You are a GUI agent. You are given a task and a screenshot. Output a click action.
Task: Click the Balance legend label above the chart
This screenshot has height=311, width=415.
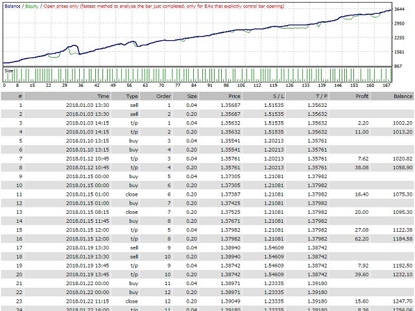(x=12, y=6)
